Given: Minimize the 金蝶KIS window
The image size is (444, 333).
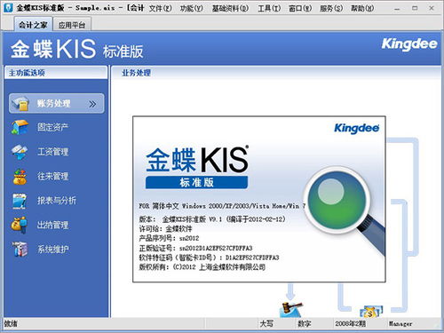Looking at the screenshot, I should (397, 9).
